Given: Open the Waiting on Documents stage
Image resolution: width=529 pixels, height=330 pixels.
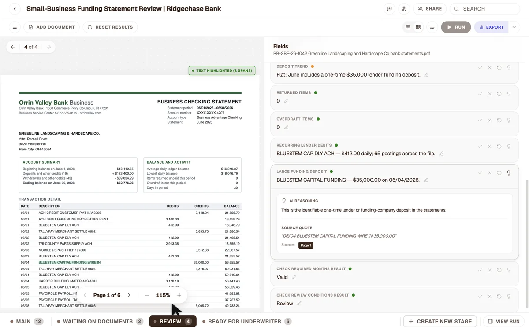Looking at the screenshot, I should (100, 322).
